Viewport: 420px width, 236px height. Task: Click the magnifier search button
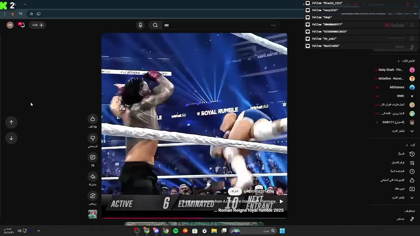(155, 25)
